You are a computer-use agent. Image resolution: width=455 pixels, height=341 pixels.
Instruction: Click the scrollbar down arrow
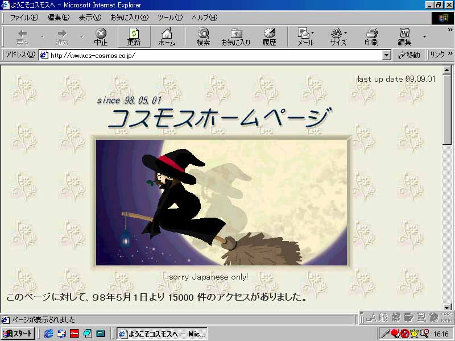(x=447, y=307)
